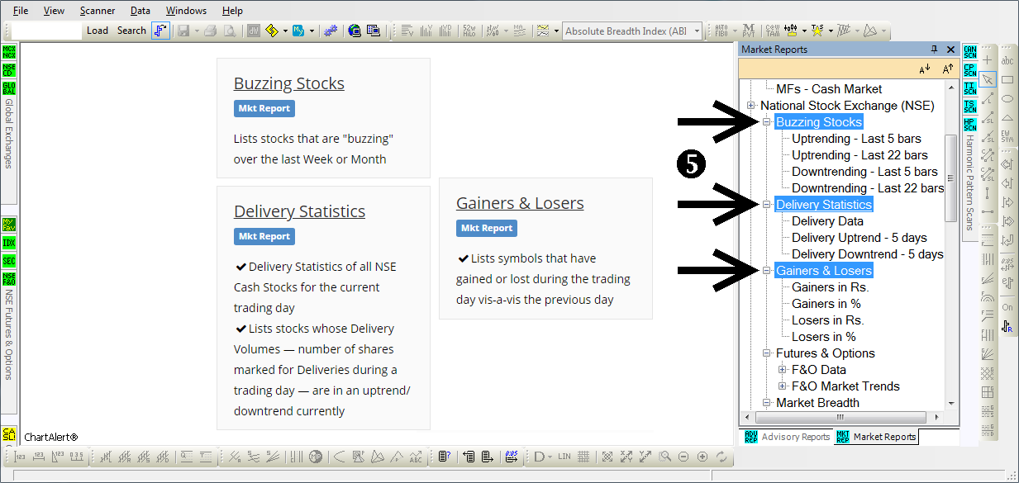Open the Buzzing Stocks heading link

(289, 83)
